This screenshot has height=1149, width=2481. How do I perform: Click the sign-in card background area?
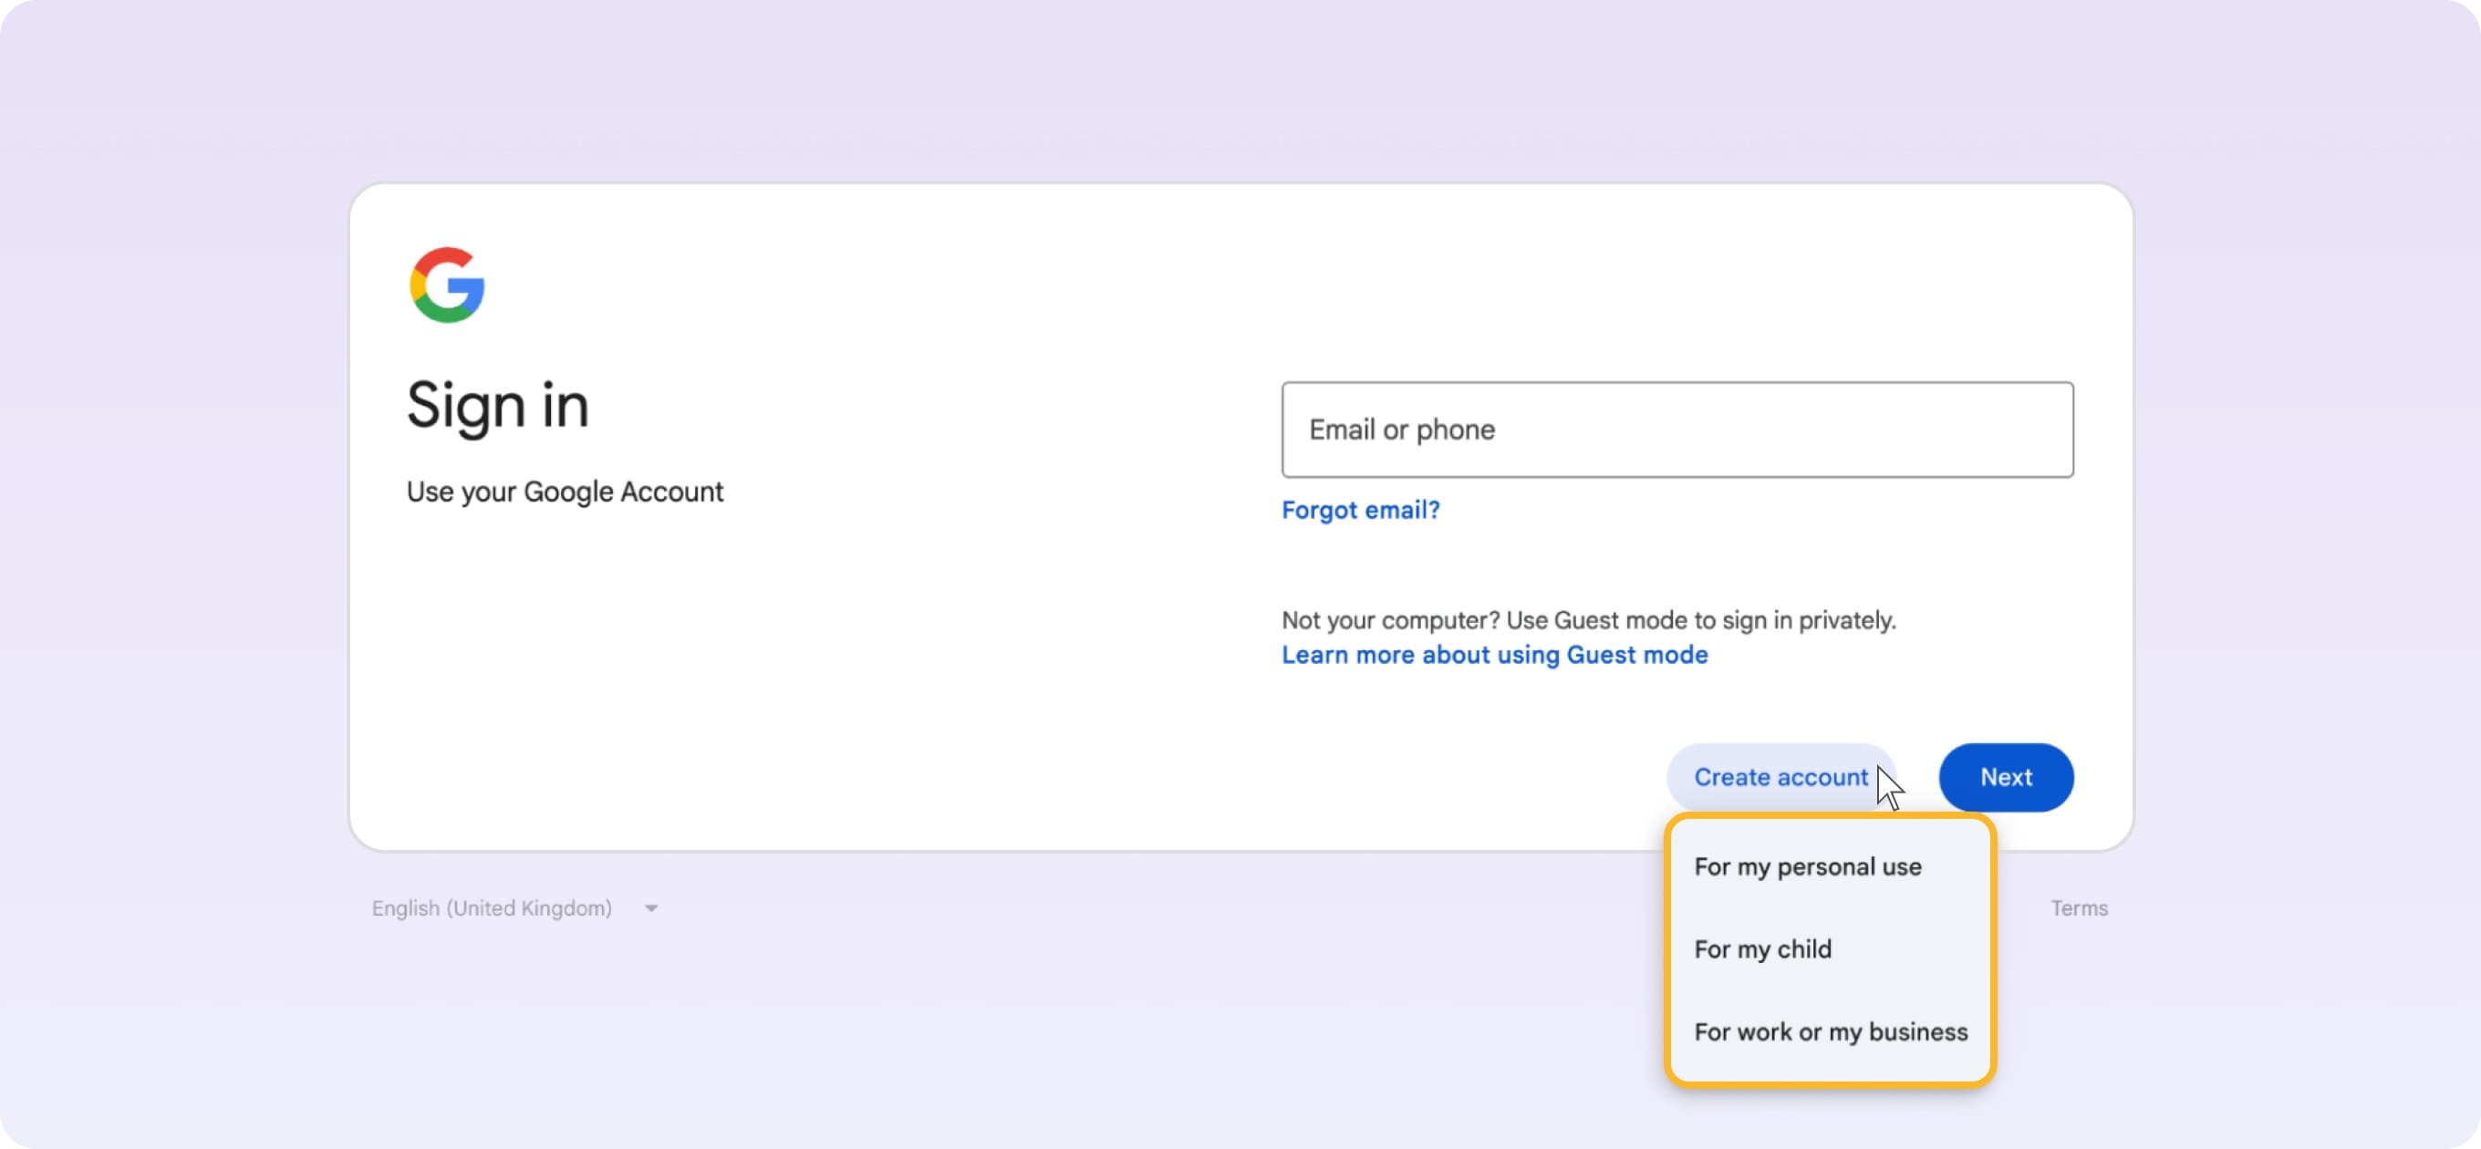867,674
